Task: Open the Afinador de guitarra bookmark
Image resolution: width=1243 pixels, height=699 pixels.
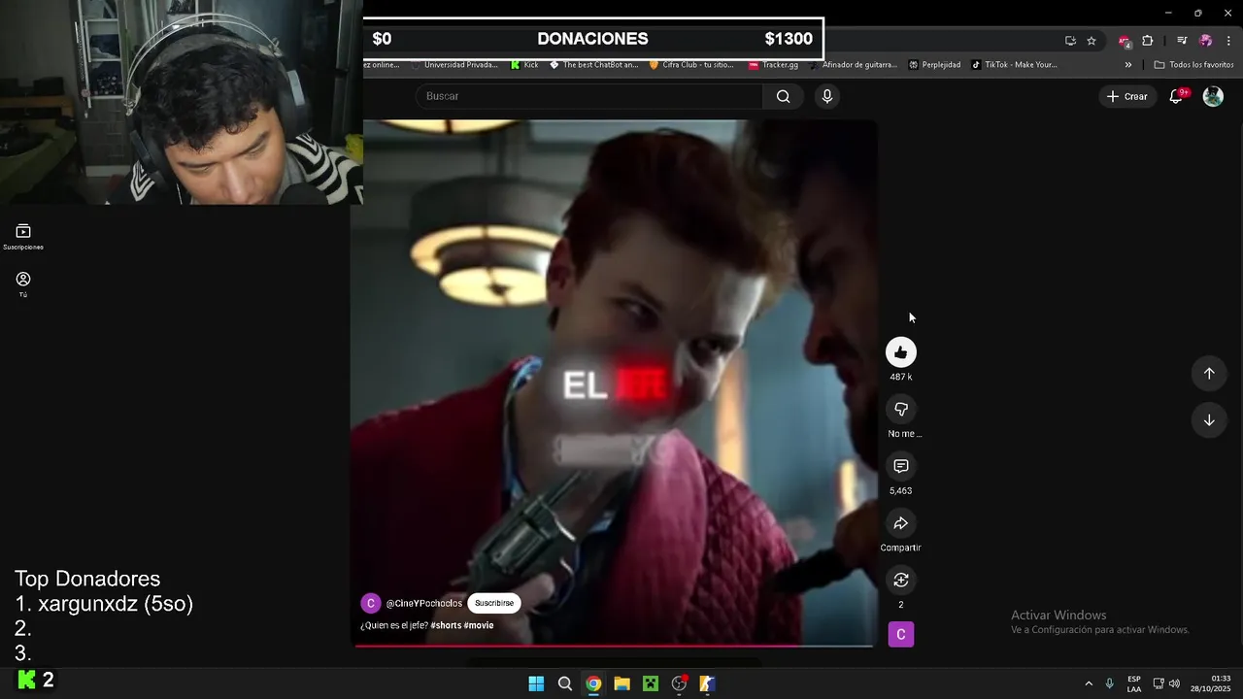Action: pyautogui.click(x=852, y=65)
